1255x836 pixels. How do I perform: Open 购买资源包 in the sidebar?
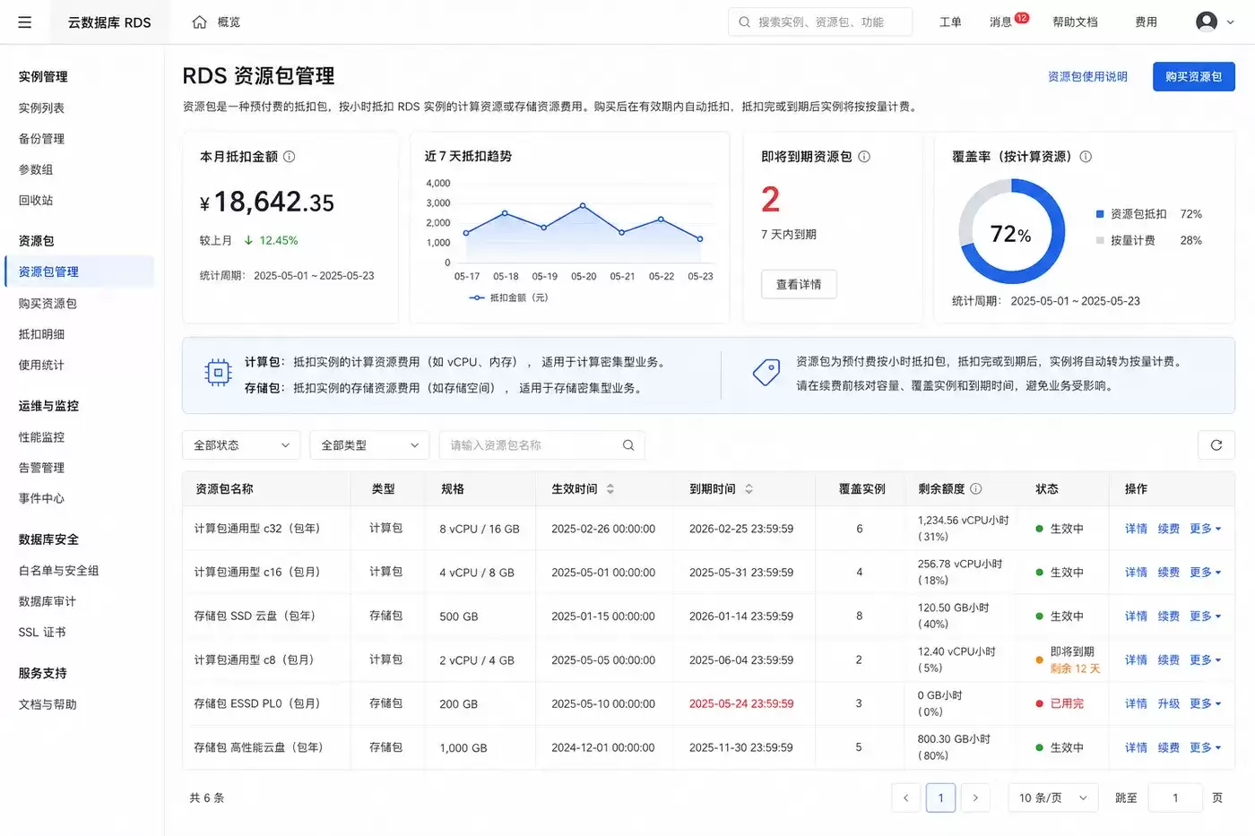pos(48,304)
